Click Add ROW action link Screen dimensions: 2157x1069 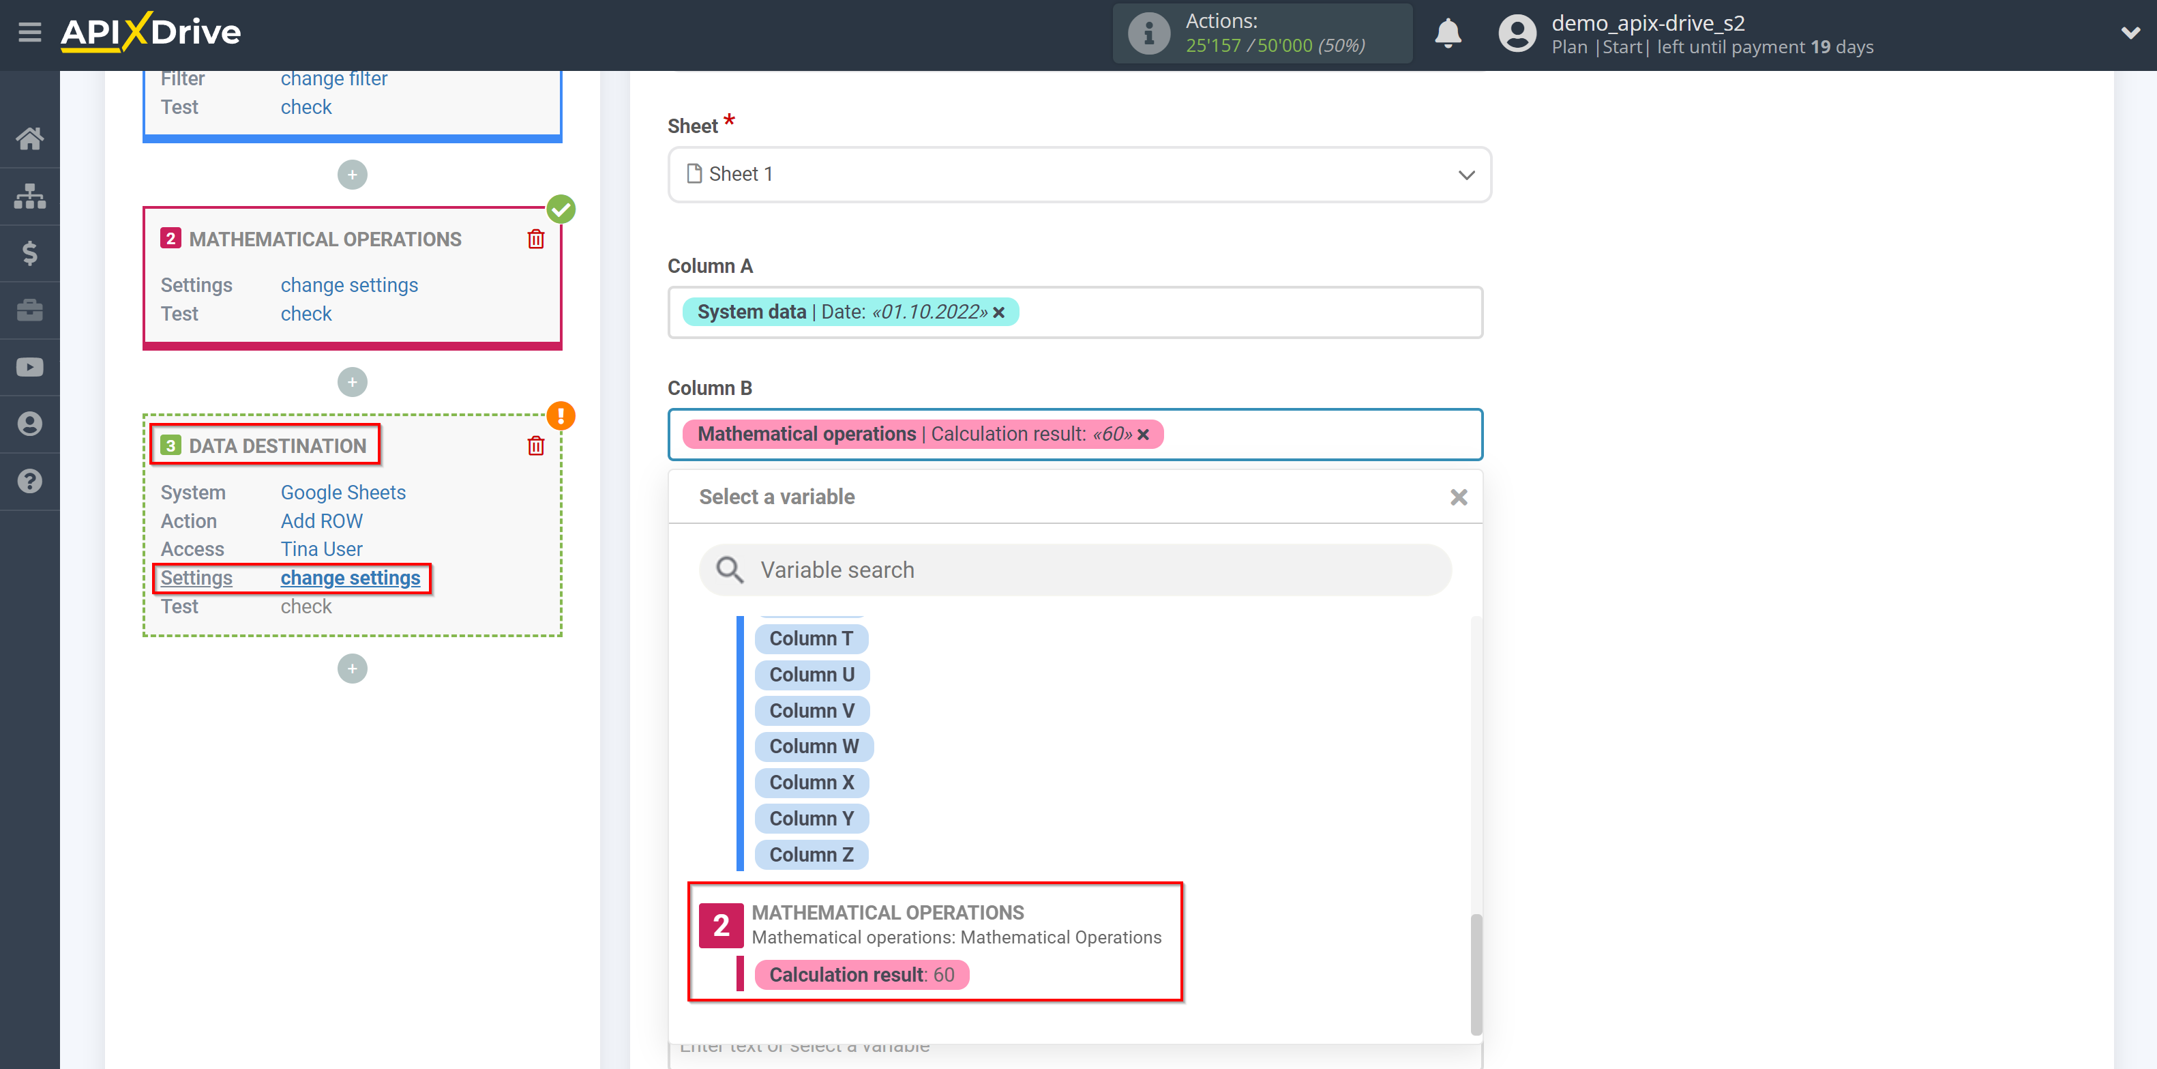(x=322, y=521)
